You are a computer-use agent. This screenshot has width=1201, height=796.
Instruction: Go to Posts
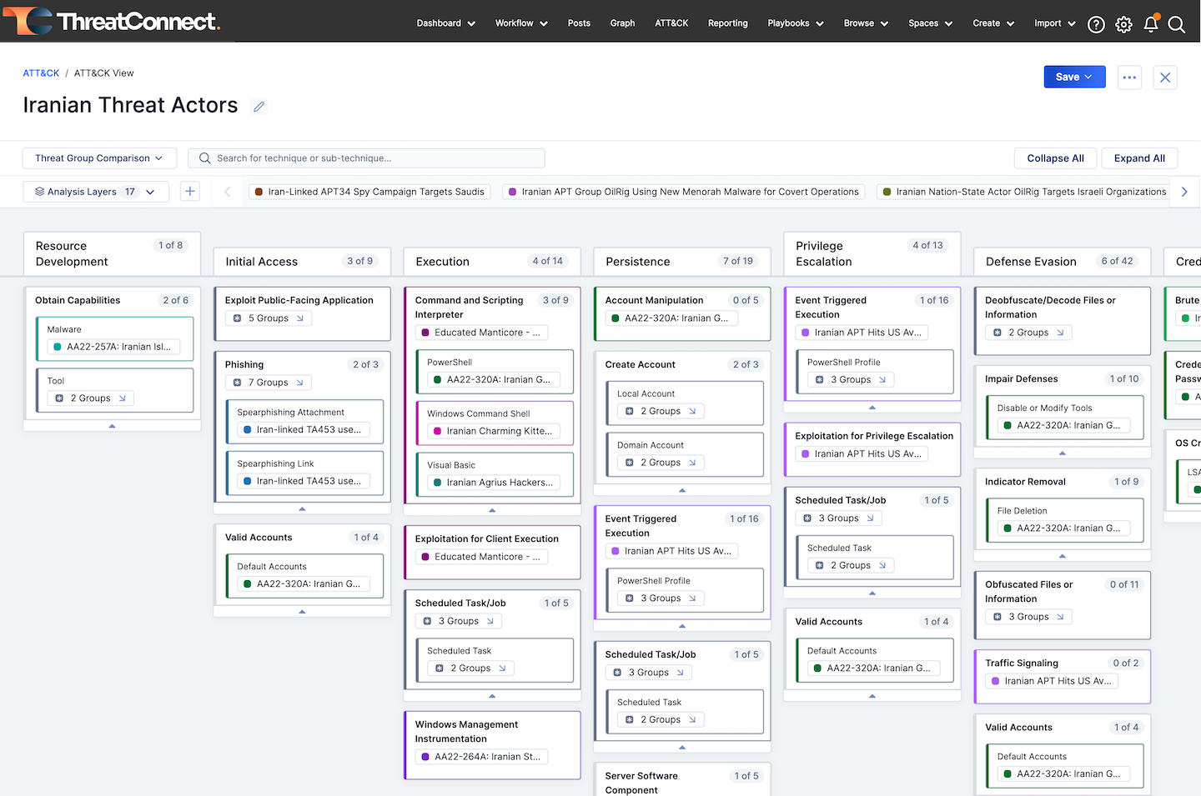click(x=579, y=23)
